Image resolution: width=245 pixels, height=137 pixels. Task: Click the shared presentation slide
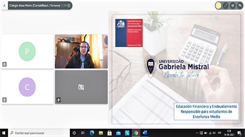click(176, 70)
